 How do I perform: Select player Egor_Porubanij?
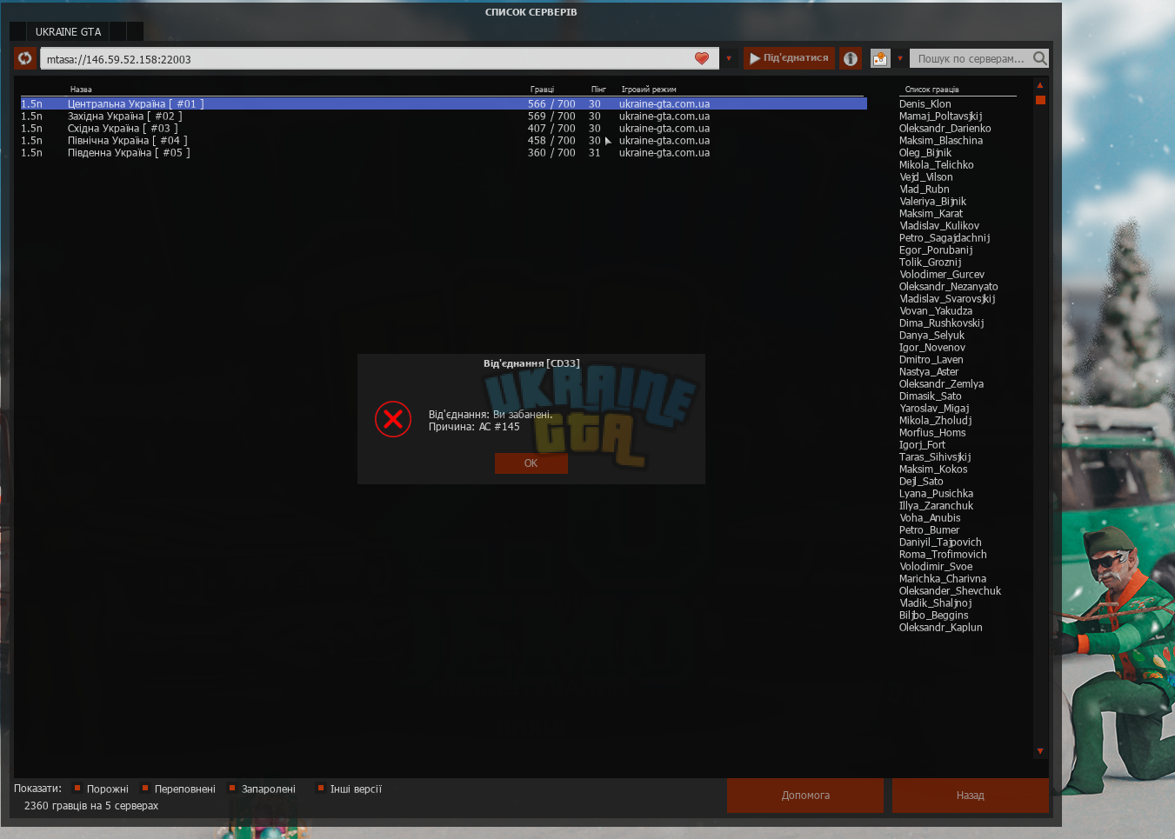[935, 250]
